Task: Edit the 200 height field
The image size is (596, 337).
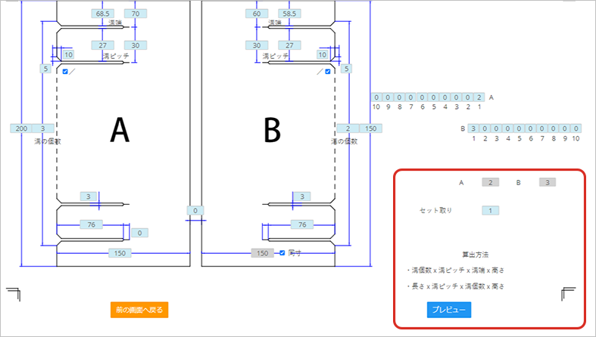Action: click(x=21, y=128)
